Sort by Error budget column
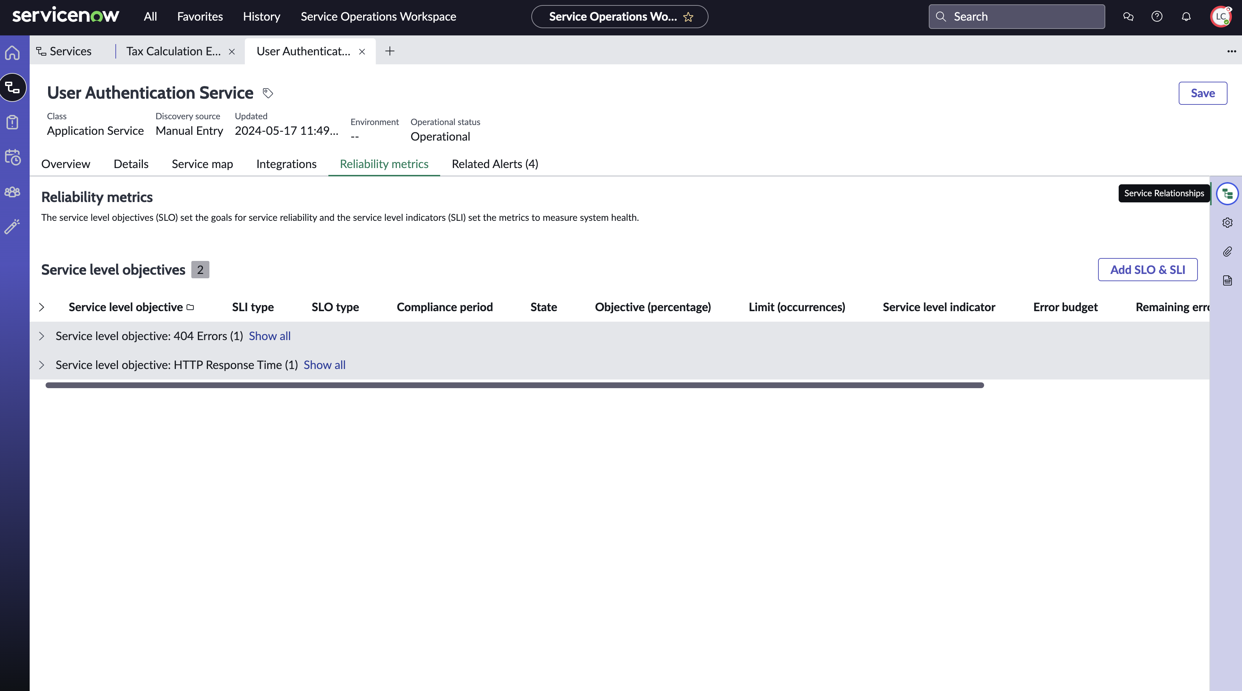 [x=1065, y=308]
